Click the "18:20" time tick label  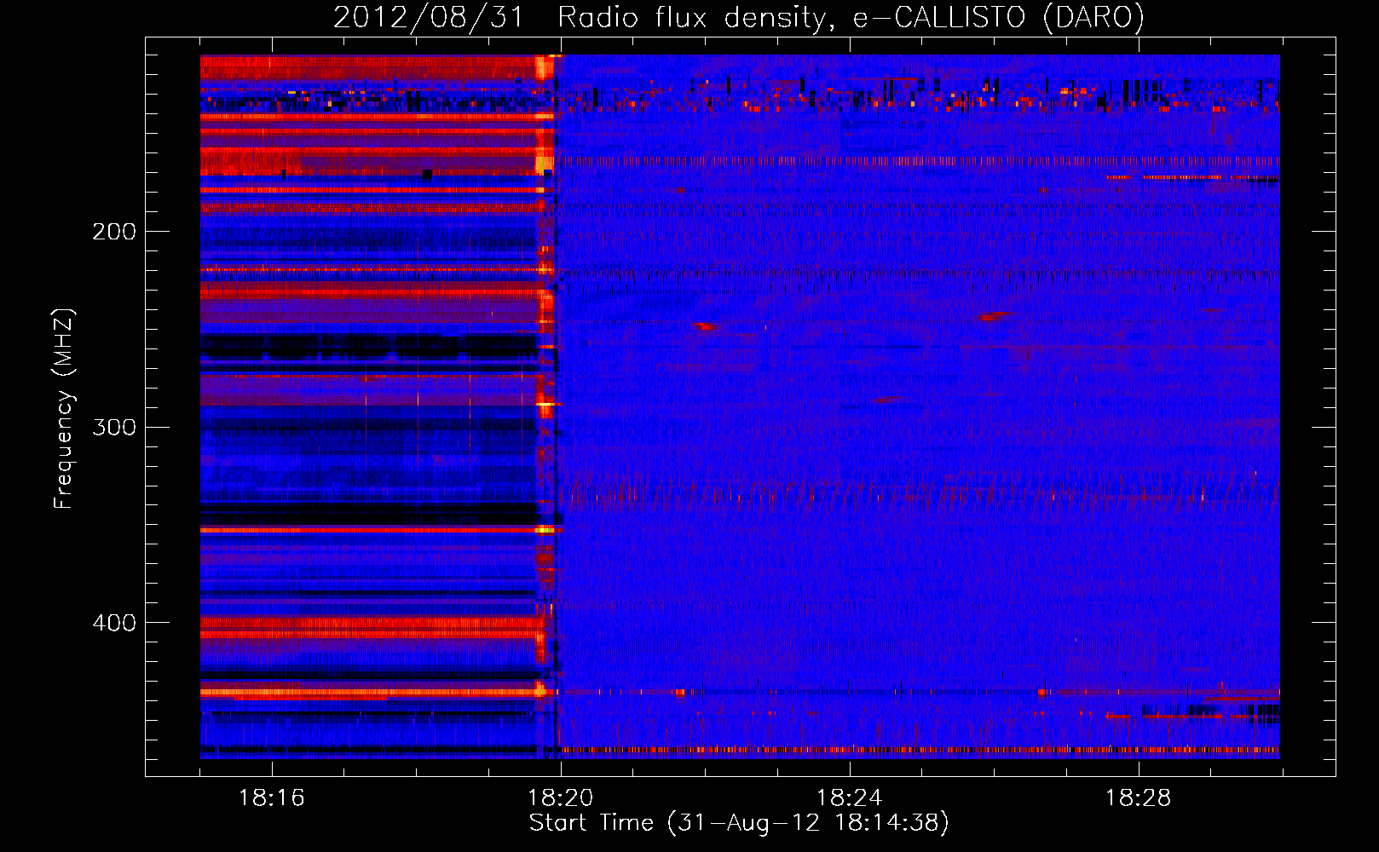561,798
